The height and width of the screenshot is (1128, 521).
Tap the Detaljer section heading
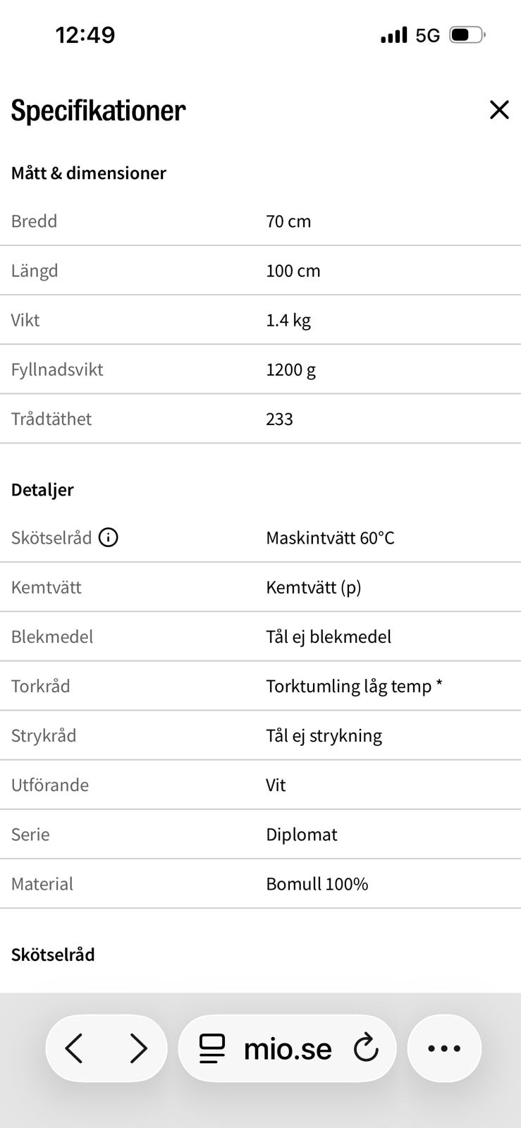click(x=42, y=490)
